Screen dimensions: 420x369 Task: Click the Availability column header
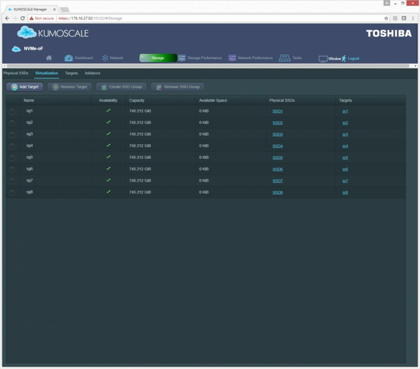pos(108,100)
